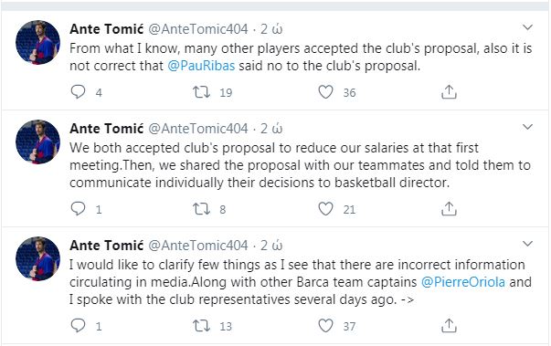Reply to the tweet mentioning PierreOriola

(78, 325)
